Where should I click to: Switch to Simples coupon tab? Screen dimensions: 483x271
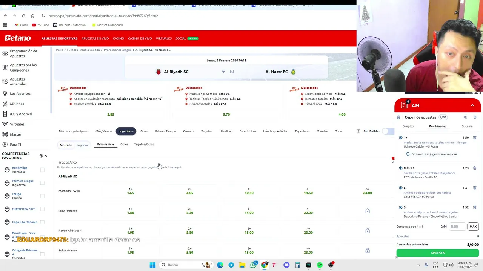(408, 126)
